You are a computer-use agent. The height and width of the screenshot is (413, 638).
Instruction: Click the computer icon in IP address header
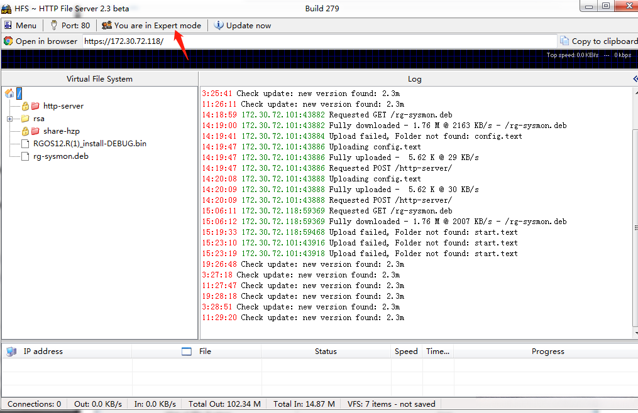(x=11, y=351)
